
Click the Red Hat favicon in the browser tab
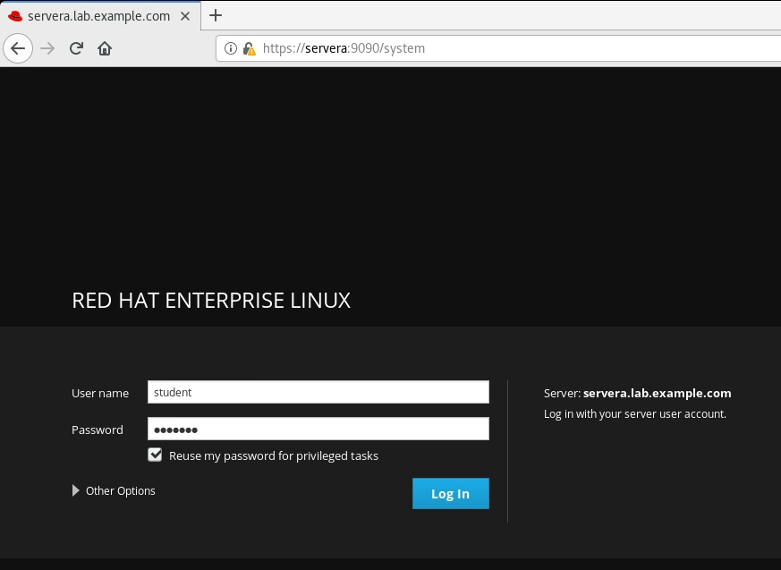tap(15, 16)
